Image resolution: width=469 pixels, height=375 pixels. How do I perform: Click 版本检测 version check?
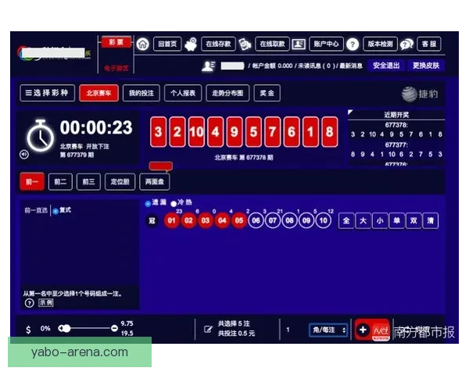pyautogui.click(x=380, y=45)
